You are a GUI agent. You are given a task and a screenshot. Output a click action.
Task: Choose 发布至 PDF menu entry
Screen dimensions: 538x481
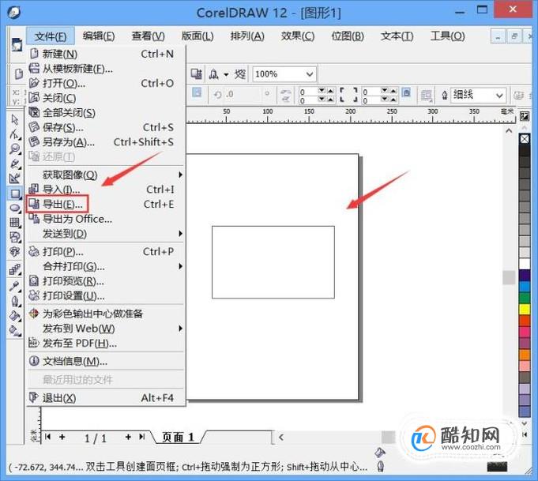[106, 343]
